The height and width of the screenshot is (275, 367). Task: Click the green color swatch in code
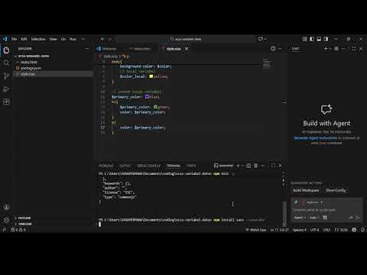point(155,107)
